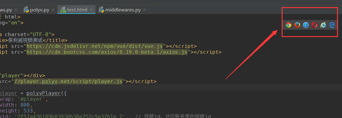Close the polyv.py tab
The image size is (342, 118).
53,10
